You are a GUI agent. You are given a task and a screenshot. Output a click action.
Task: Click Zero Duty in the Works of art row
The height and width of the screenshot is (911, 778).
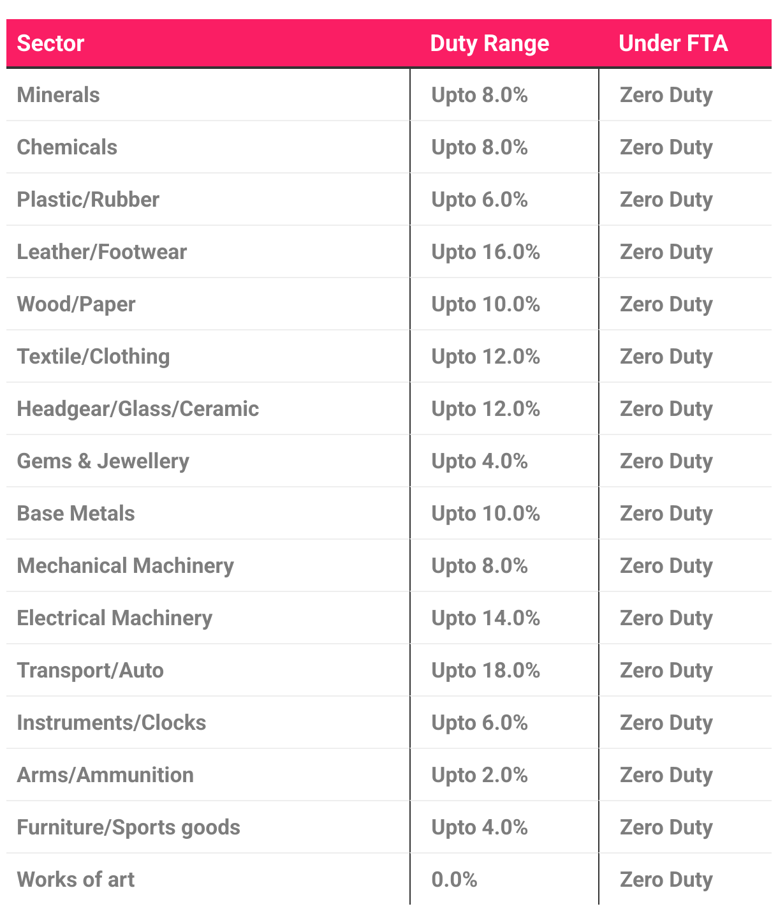[666, 880]
